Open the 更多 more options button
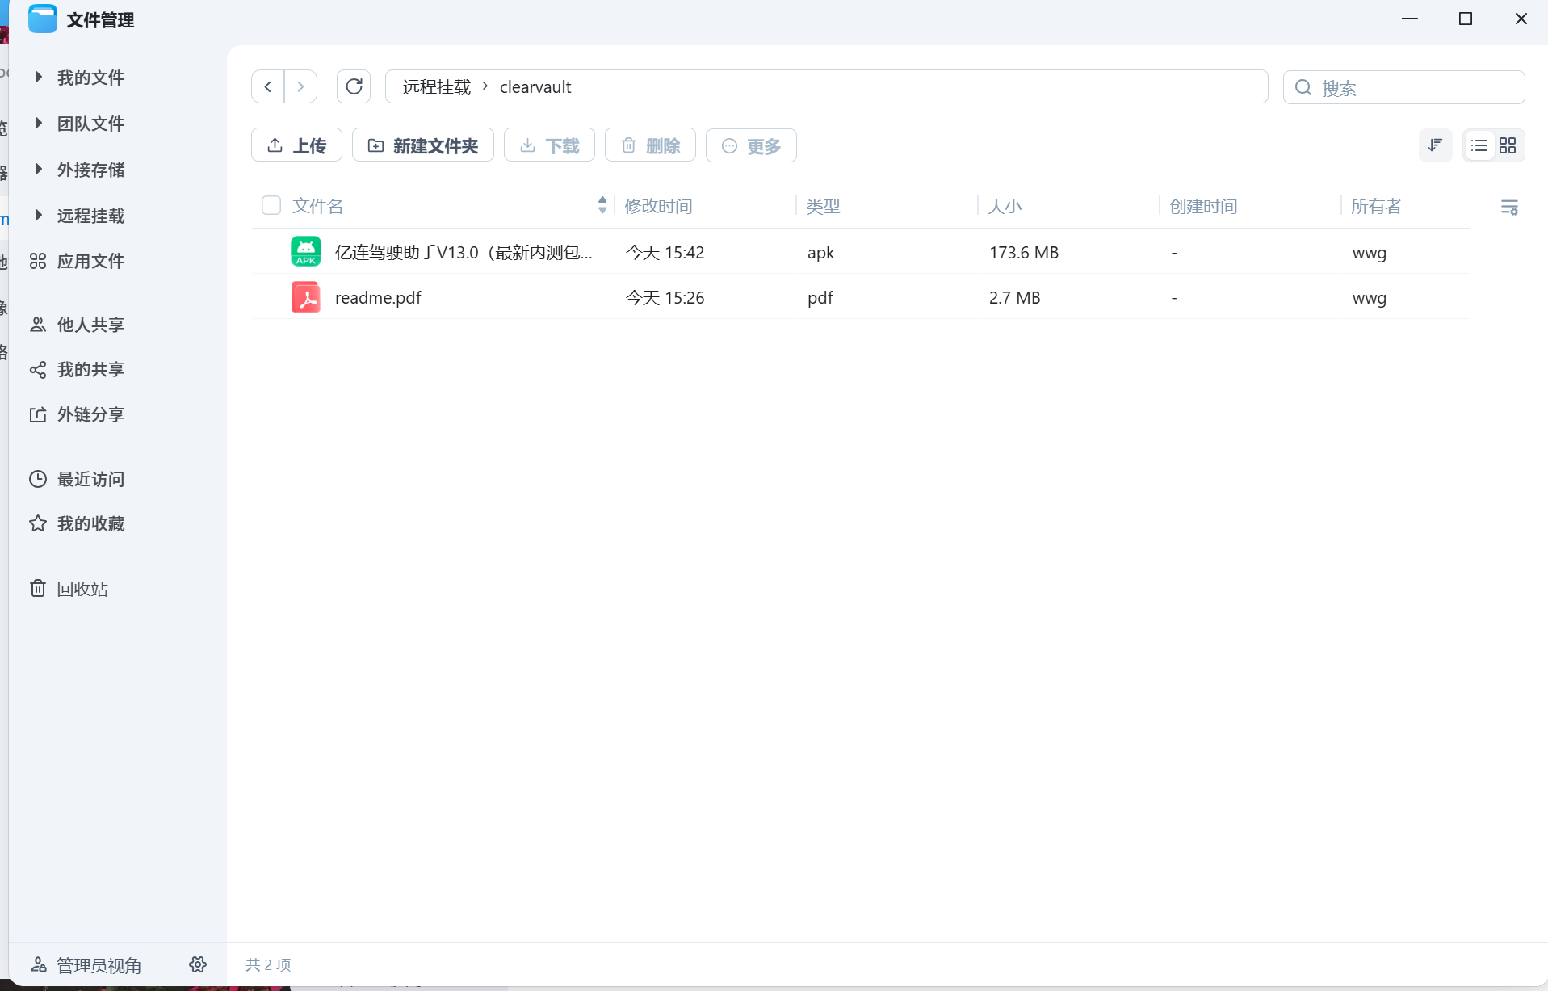 (x=751, y=145)
